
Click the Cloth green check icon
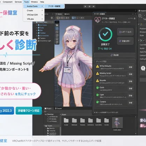(97, 88)
